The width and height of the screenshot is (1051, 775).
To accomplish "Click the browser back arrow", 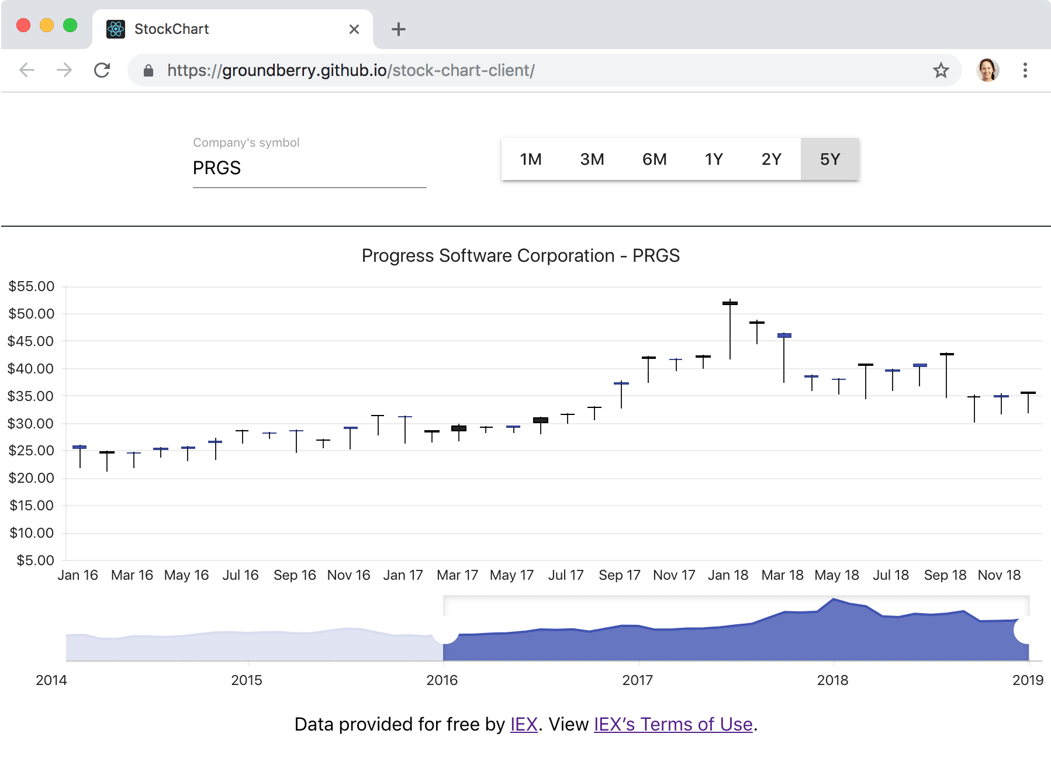I will click(x=27, y=70).
